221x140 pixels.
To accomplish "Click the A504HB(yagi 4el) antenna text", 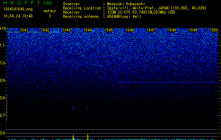I will click(x=124, y=16).
